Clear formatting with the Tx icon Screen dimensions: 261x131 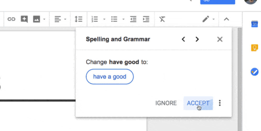(162, 19)
